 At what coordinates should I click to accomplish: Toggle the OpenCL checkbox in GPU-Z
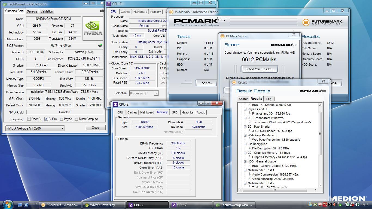[29, 119]
